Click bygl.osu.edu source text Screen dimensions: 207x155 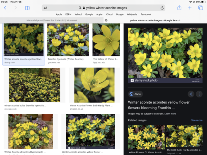[x=99, y=62]
